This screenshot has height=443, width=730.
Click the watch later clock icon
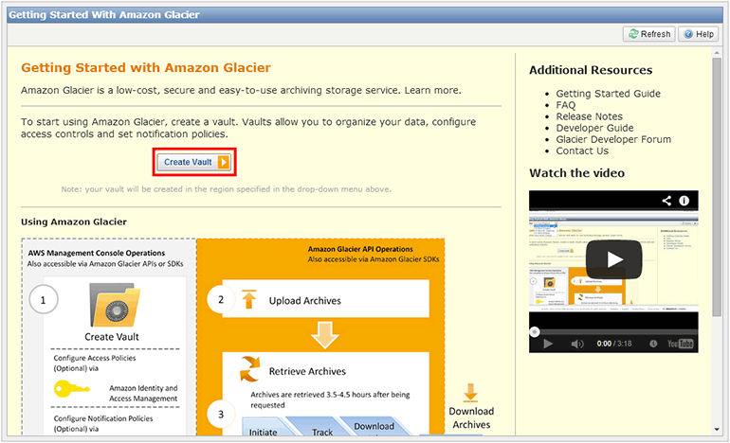(650, 344)
